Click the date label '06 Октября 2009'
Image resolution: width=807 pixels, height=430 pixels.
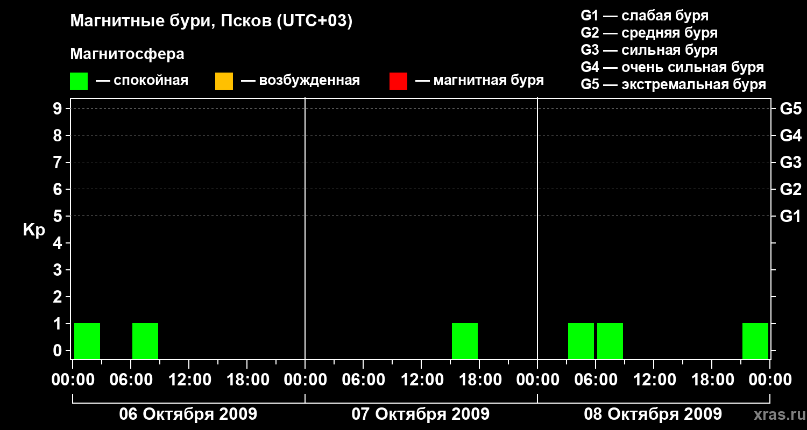coord(188,414)
